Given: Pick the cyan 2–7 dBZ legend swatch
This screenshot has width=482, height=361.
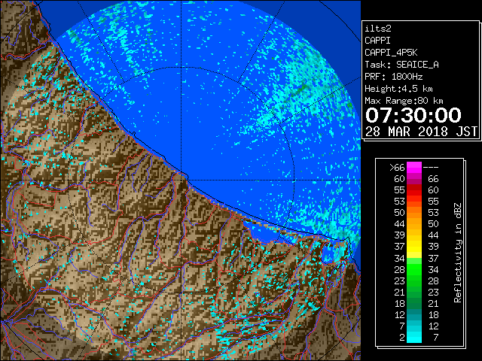Looking at the screenshot, I should (414, 337).
